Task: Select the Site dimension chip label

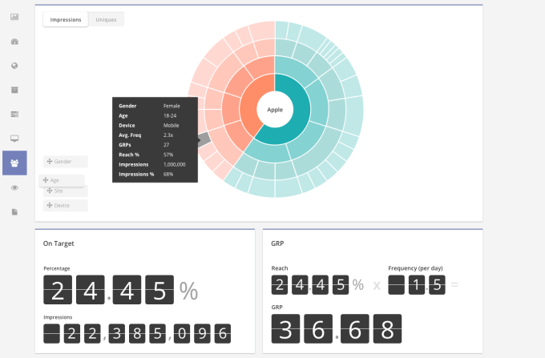Action: 59,191
